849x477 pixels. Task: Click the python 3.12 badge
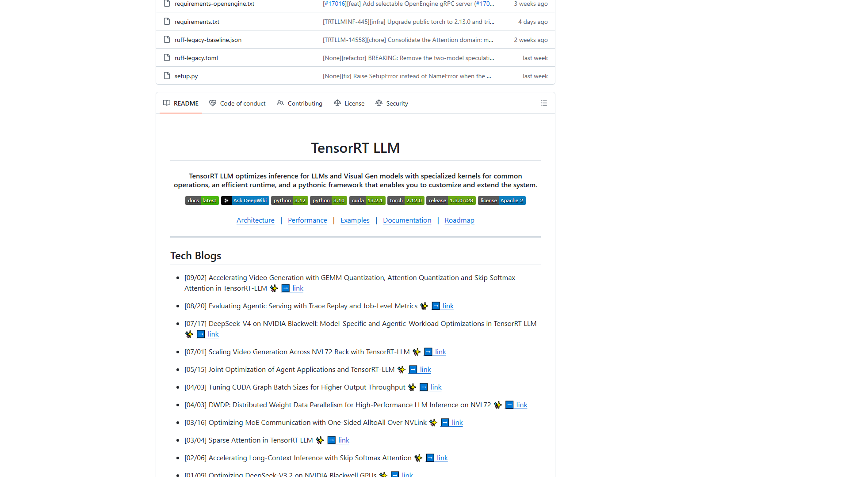(290, 201)
